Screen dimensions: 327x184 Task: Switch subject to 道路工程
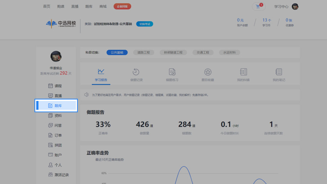pos(144,52)
